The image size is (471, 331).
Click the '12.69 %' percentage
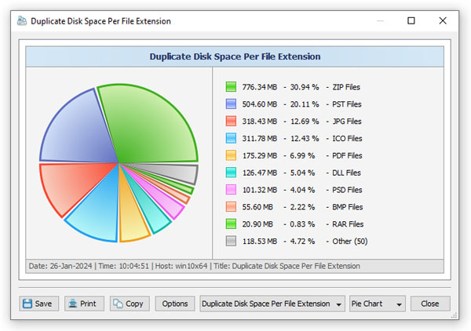pos(305,122)
